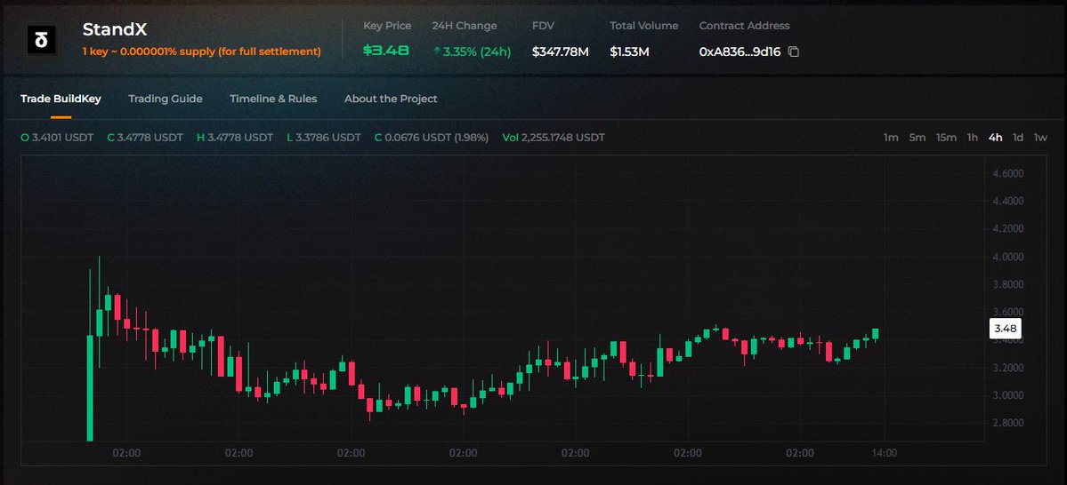Select the 1d chart interval
Viewport: 1067px width, 485px height.
coord(1018,137)
